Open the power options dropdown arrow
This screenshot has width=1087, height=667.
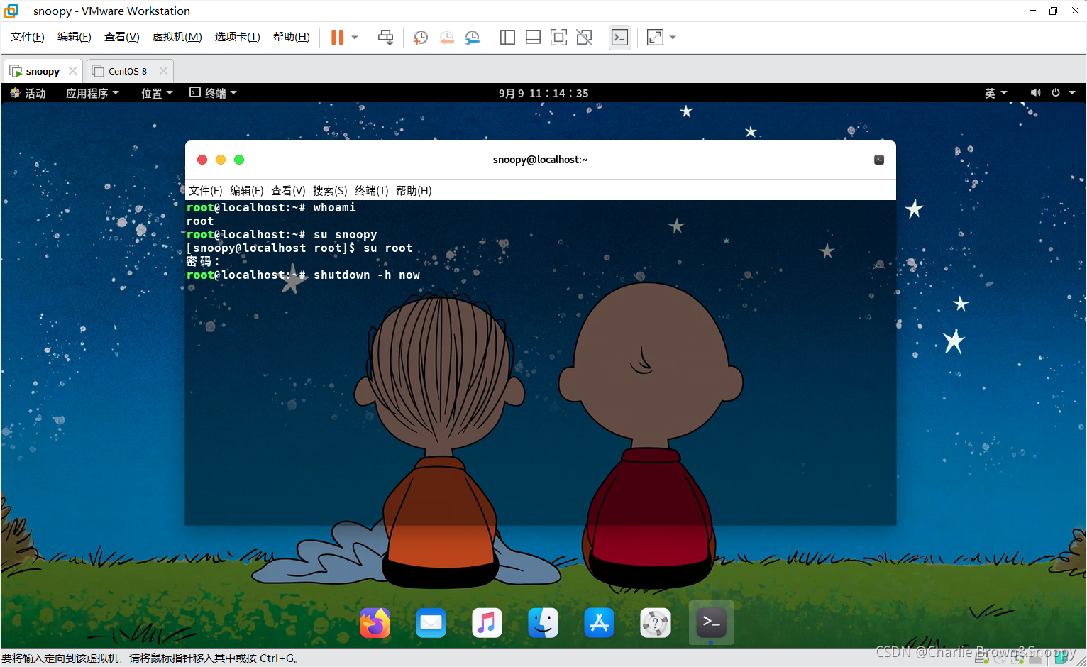pos(355,38)
